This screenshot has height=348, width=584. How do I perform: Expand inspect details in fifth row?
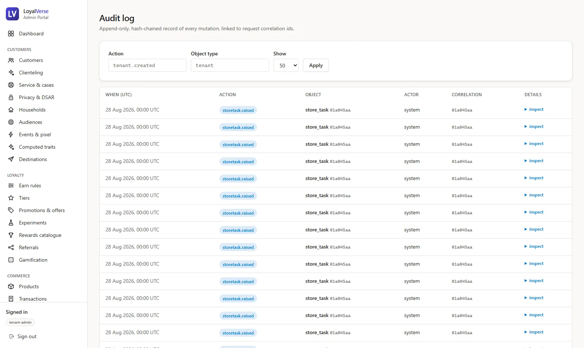click(534, 178)
